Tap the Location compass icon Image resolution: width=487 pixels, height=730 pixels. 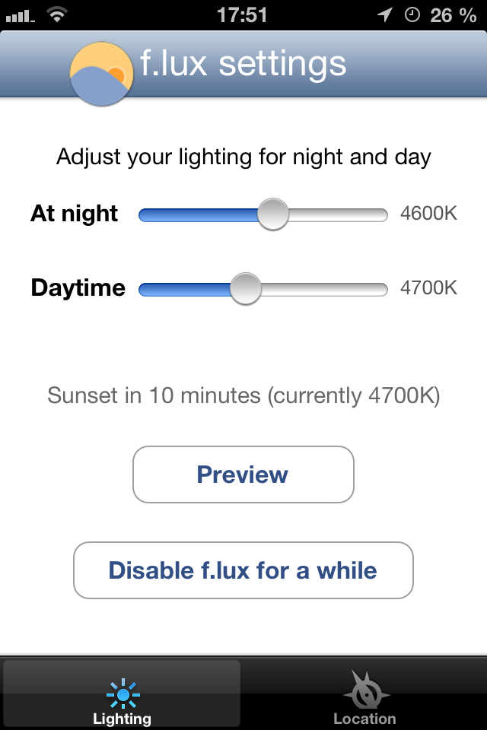coord(366,689)
